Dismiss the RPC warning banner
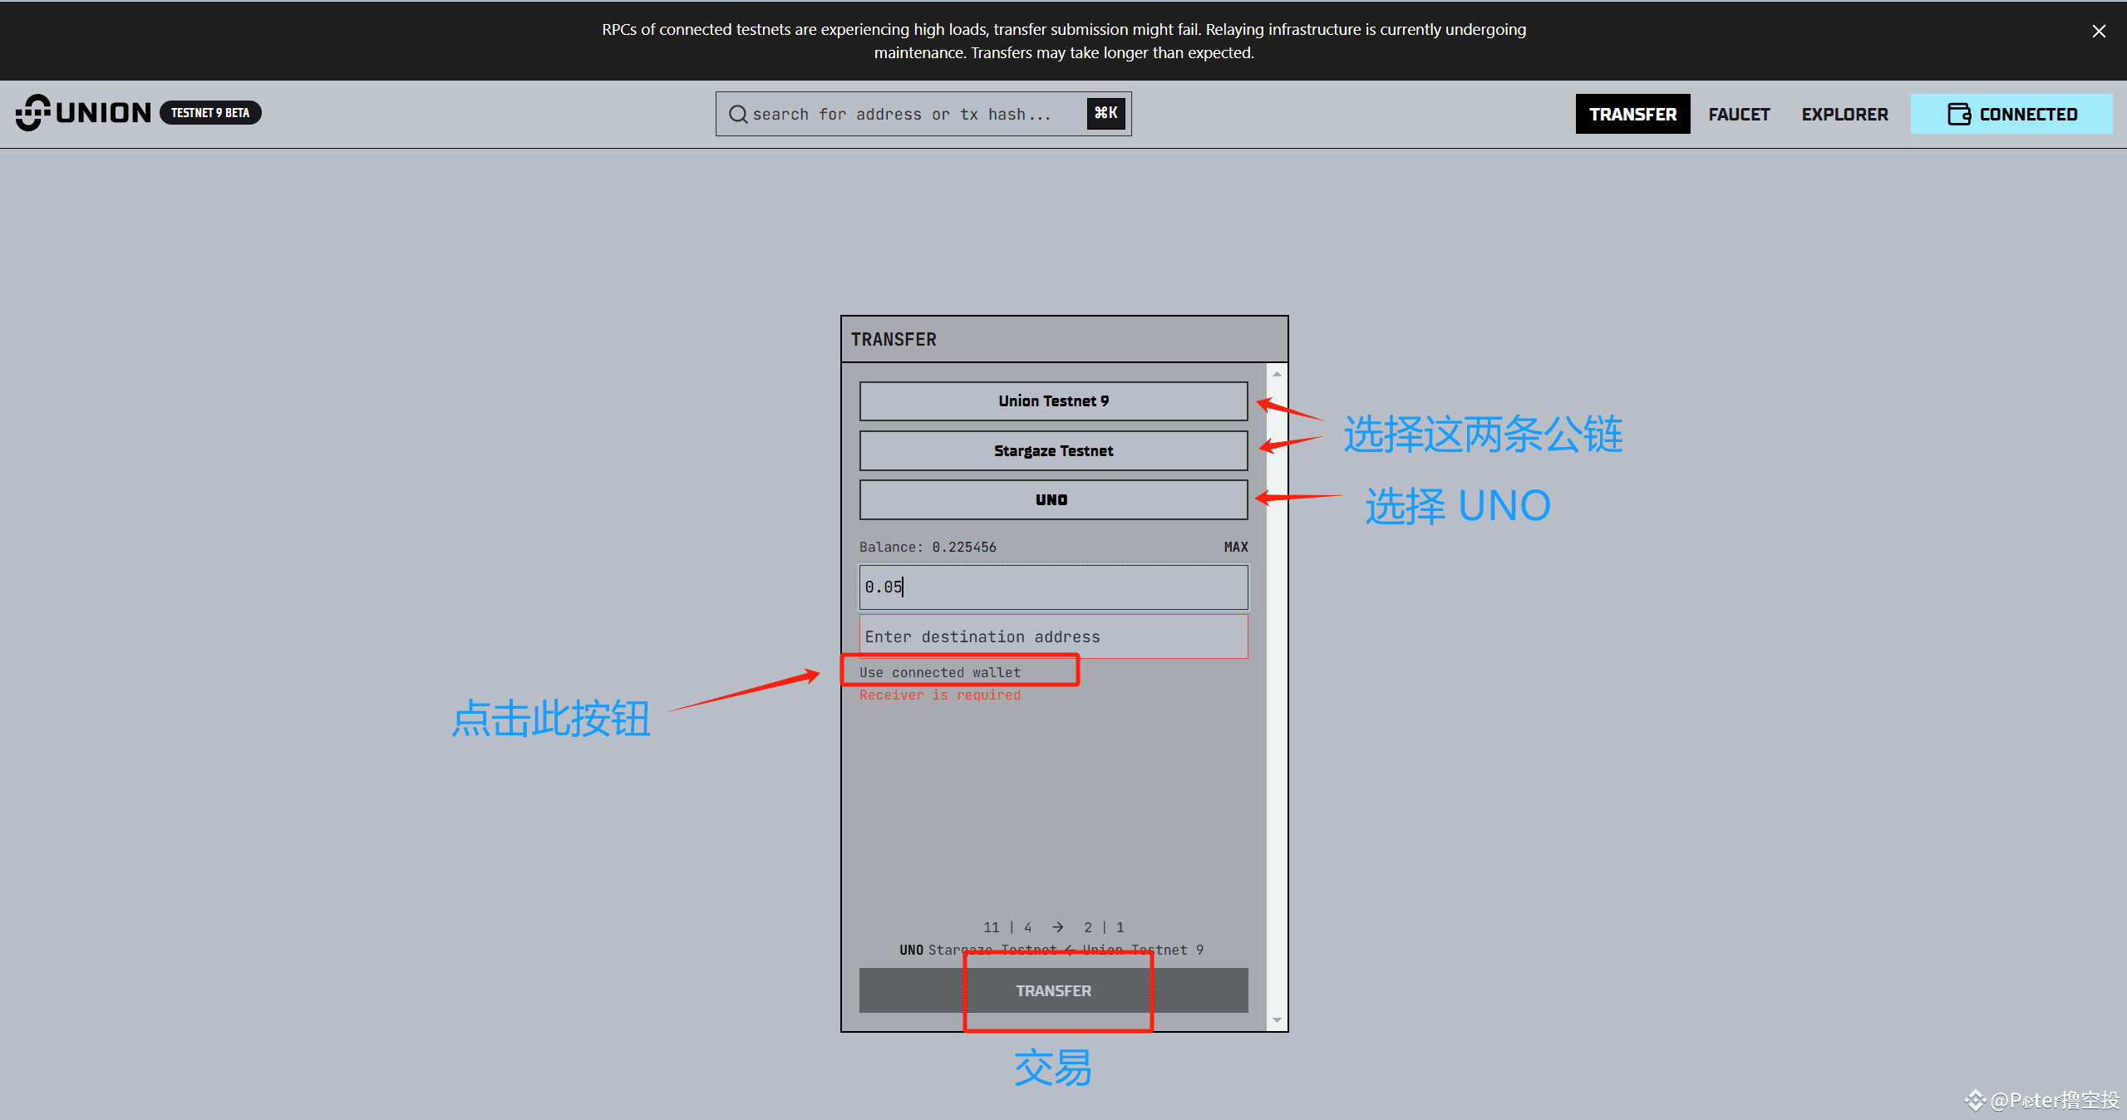The width and height of the screenshot is (2127, 1120). 2099,32
